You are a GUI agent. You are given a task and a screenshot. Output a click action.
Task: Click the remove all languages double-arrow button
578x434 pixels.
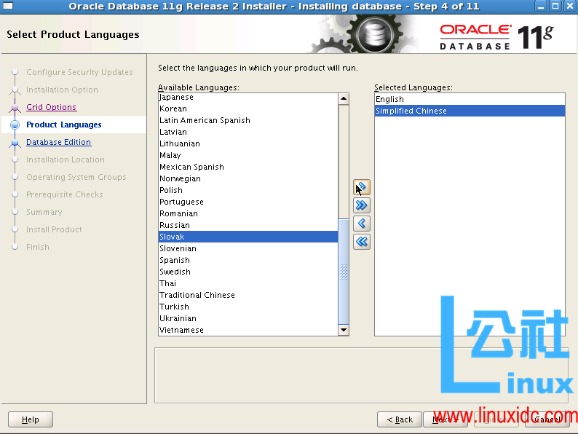362,242
